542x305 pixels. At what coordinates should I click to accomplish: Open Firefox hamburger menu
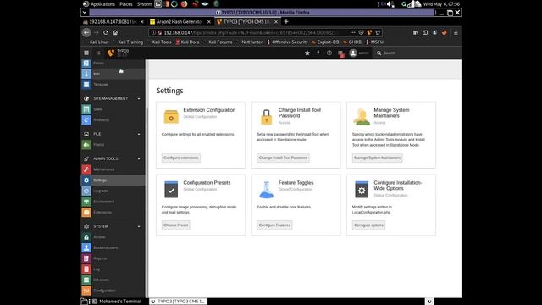(x=456, y=32)
